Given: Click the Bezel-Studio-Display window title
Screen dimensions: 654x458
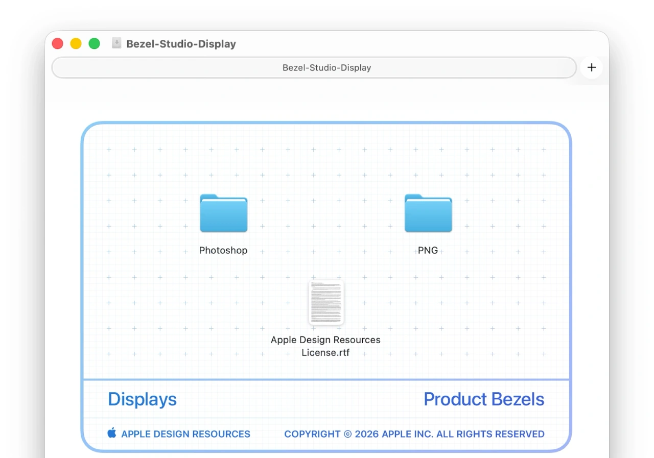Looking at the screenshot, I should pos(181,44).
